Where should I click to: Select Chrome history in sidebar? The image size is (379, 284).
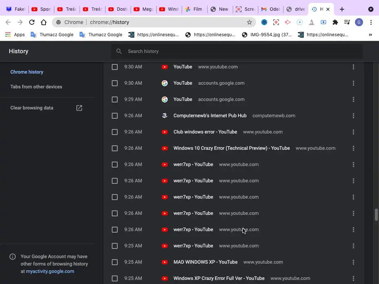click(27, 72)
